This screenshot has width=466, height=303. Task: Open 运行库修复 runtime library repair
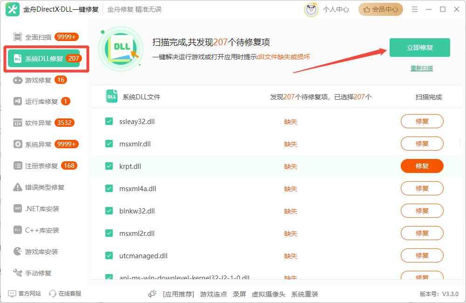point(17,101)
